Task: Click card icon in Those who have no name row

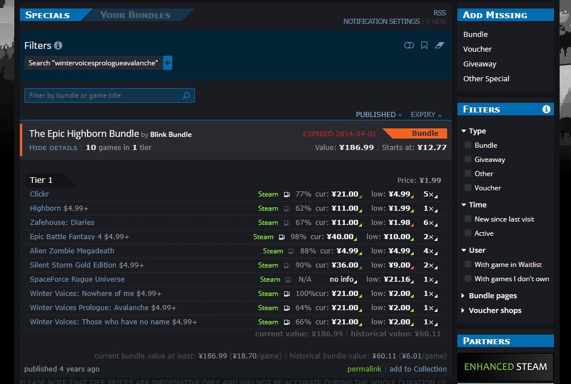Action: 287,322
